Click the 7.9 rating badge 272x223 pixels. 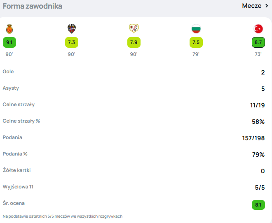coord(134,42)
